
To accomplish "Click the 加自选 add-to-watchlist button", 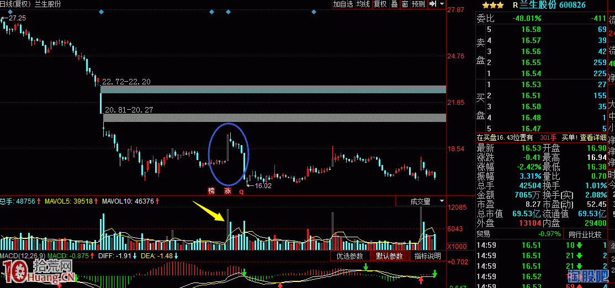I will click(343, 4).
